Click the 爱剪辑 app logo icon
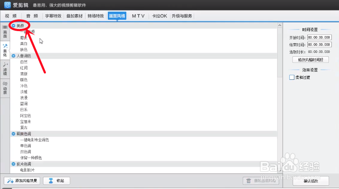339x189 pixels. click(7, 5)
